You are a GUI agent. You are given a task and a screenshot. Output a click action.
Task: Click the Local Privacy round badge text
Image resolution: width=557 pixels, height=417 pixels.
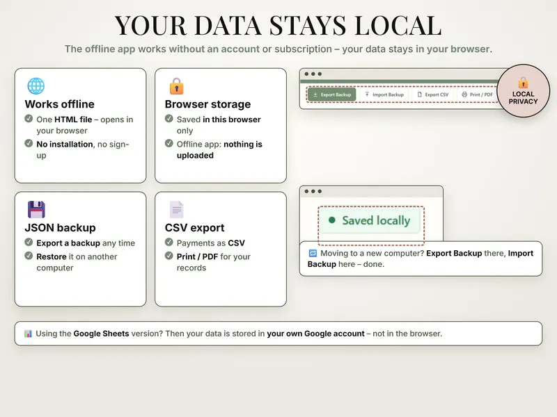pyautogui.click(x=523, y=97)
